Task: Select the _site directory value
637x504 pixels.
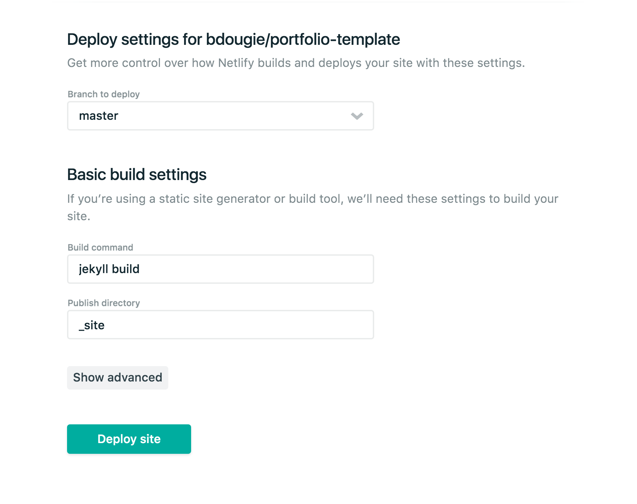Action: click(92, 324)
